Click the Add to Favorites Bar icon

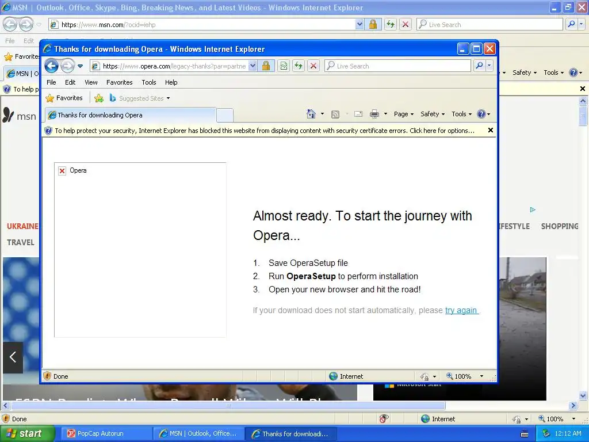click(99, 98)
